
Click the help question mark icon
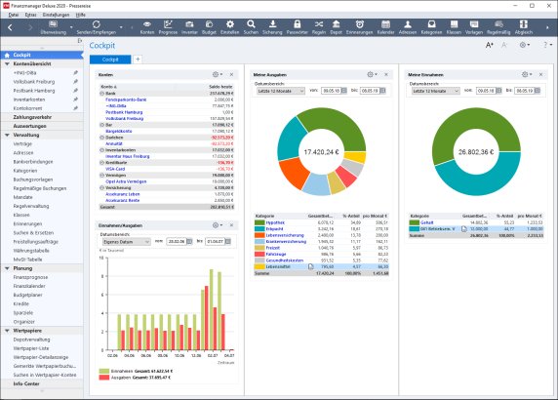pyautogui.click(x=545, y=45)
